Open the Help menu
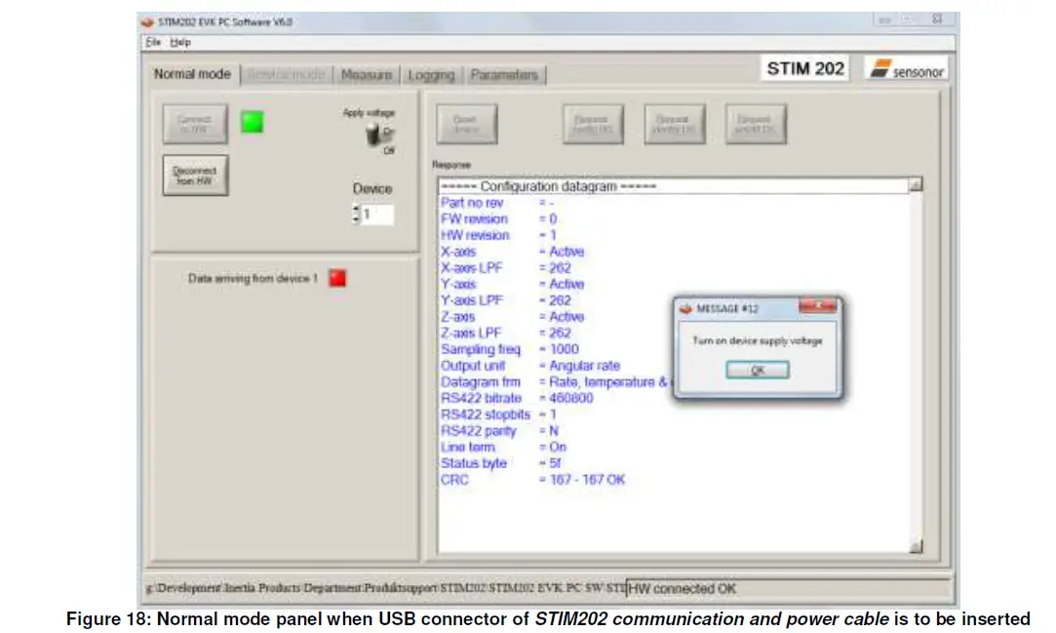This screenshot has height=633, width=1056. coord(178,42)
